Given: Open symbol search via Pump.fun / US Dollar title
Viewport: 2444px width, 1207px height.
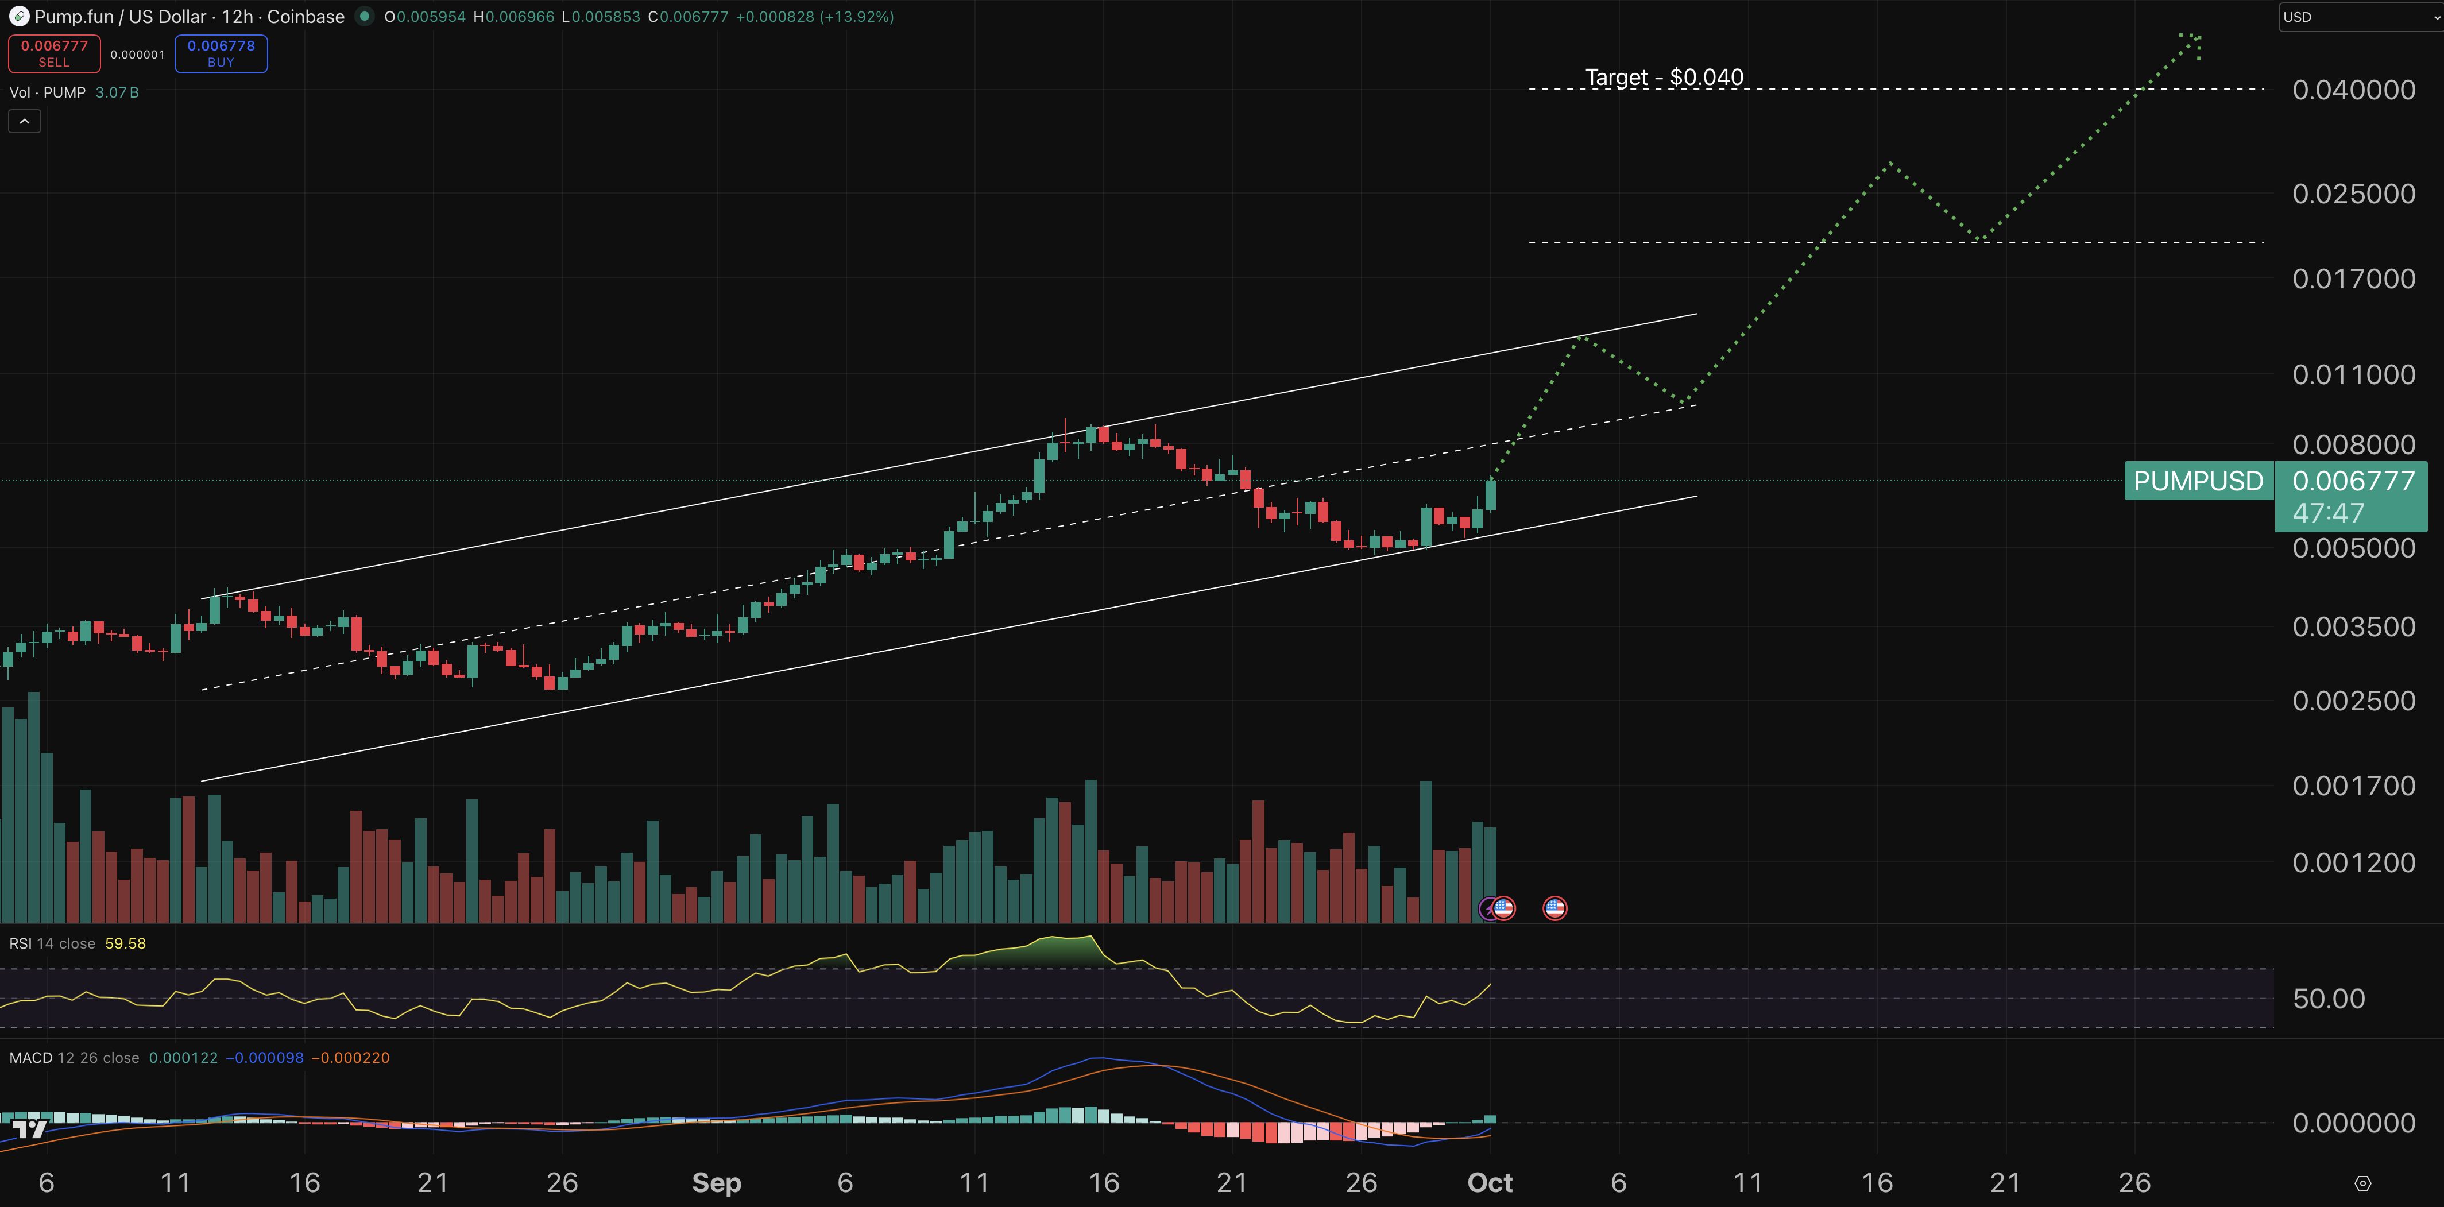Looking at the screenshot, I should click(x=119, y=16).
